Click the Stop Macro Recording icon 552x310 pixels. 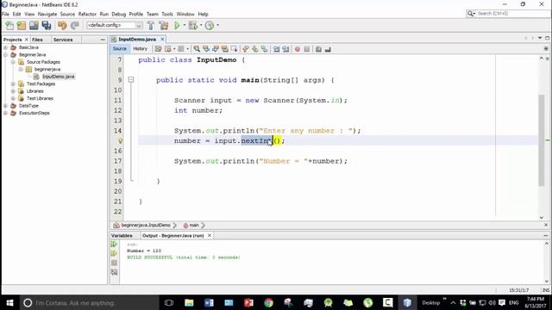[307, 49]
